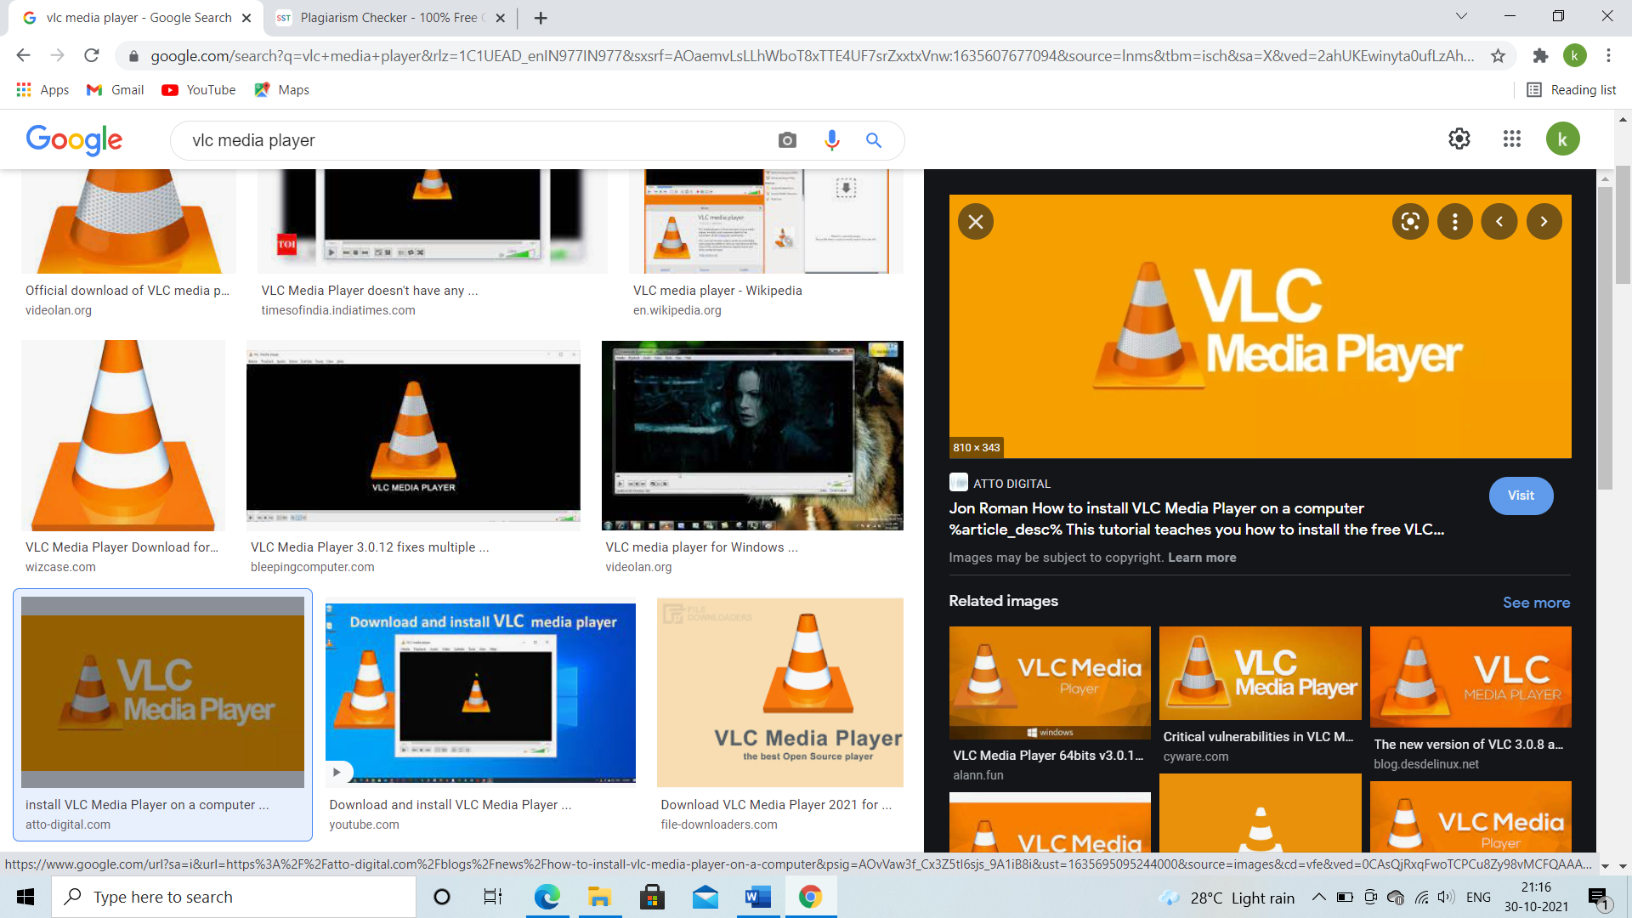Search by image using camera icon
Image resolution: width=1632 pixels, height=918 pixels.
pos(787,140)
